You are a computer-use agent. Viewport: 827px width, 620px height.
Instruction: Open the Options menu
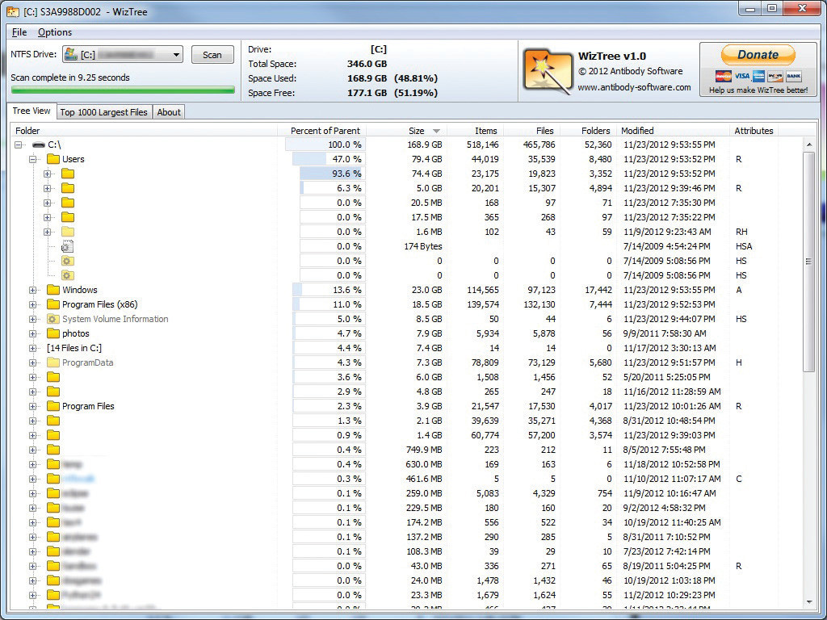[x=55, y=32]
